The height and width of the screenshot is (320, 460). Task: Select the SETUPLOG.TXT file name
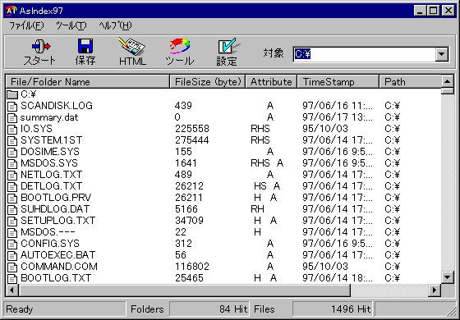pos(58,221)
